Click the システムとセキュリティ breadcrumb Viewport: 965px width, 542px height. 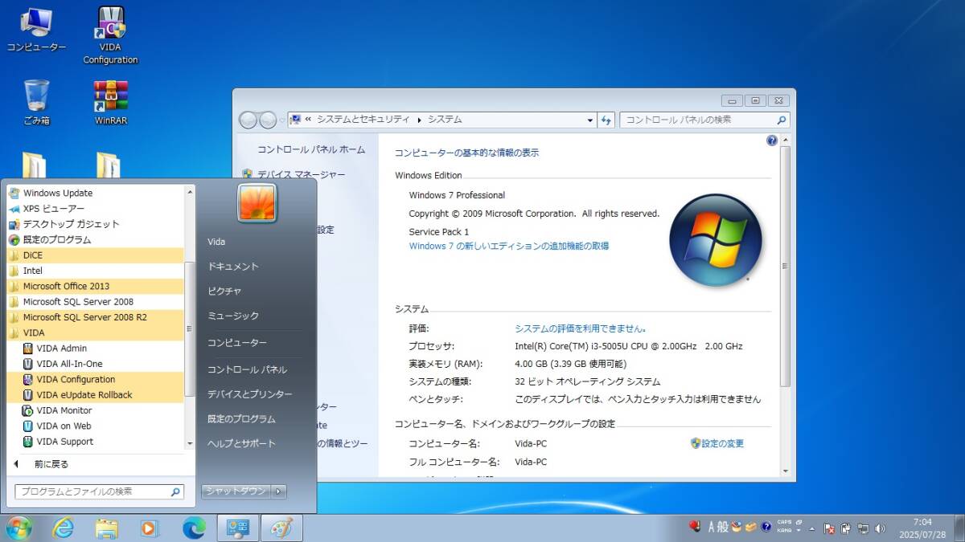pyautogui.click(x=363, y=120)
